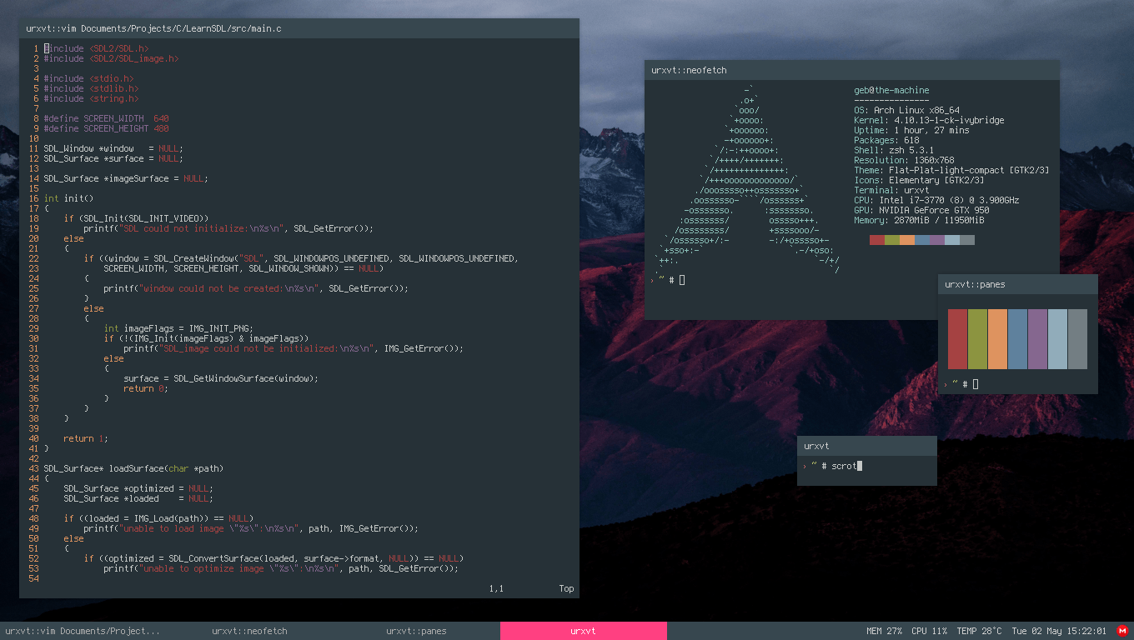
Task: Click the date and time in the panel
Action: click(x=1059, y=631)
